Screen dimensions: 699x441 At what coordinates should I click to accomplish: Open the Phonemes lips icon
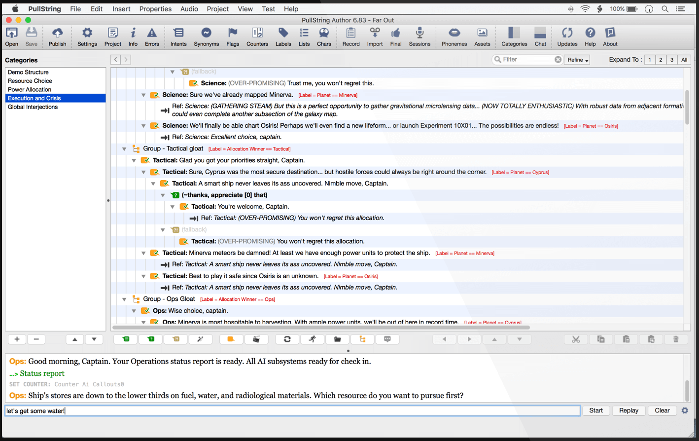point(454,37)
